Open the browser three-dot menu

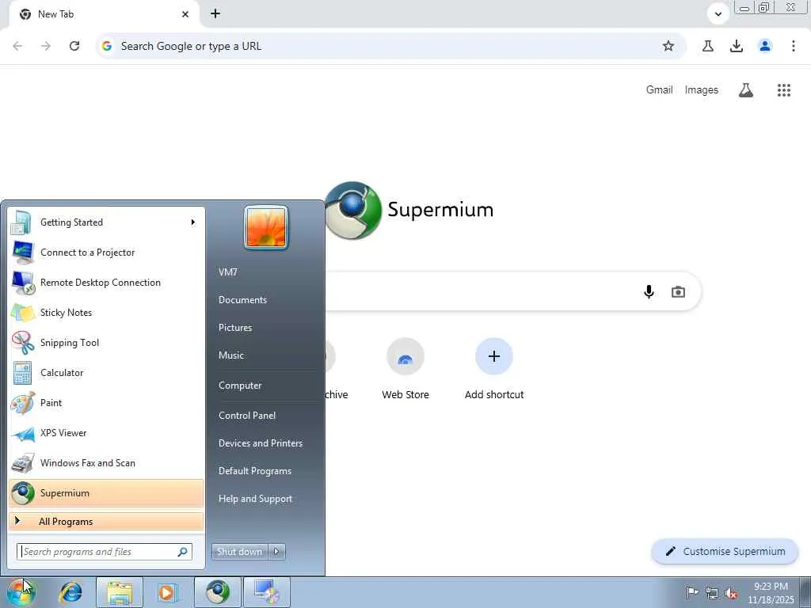pyautogui.click(x=793, y=46)
